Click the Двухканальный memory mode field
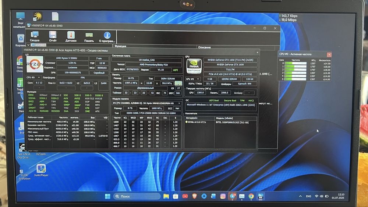This screenshot has height=207, width=368. [145, 88]
